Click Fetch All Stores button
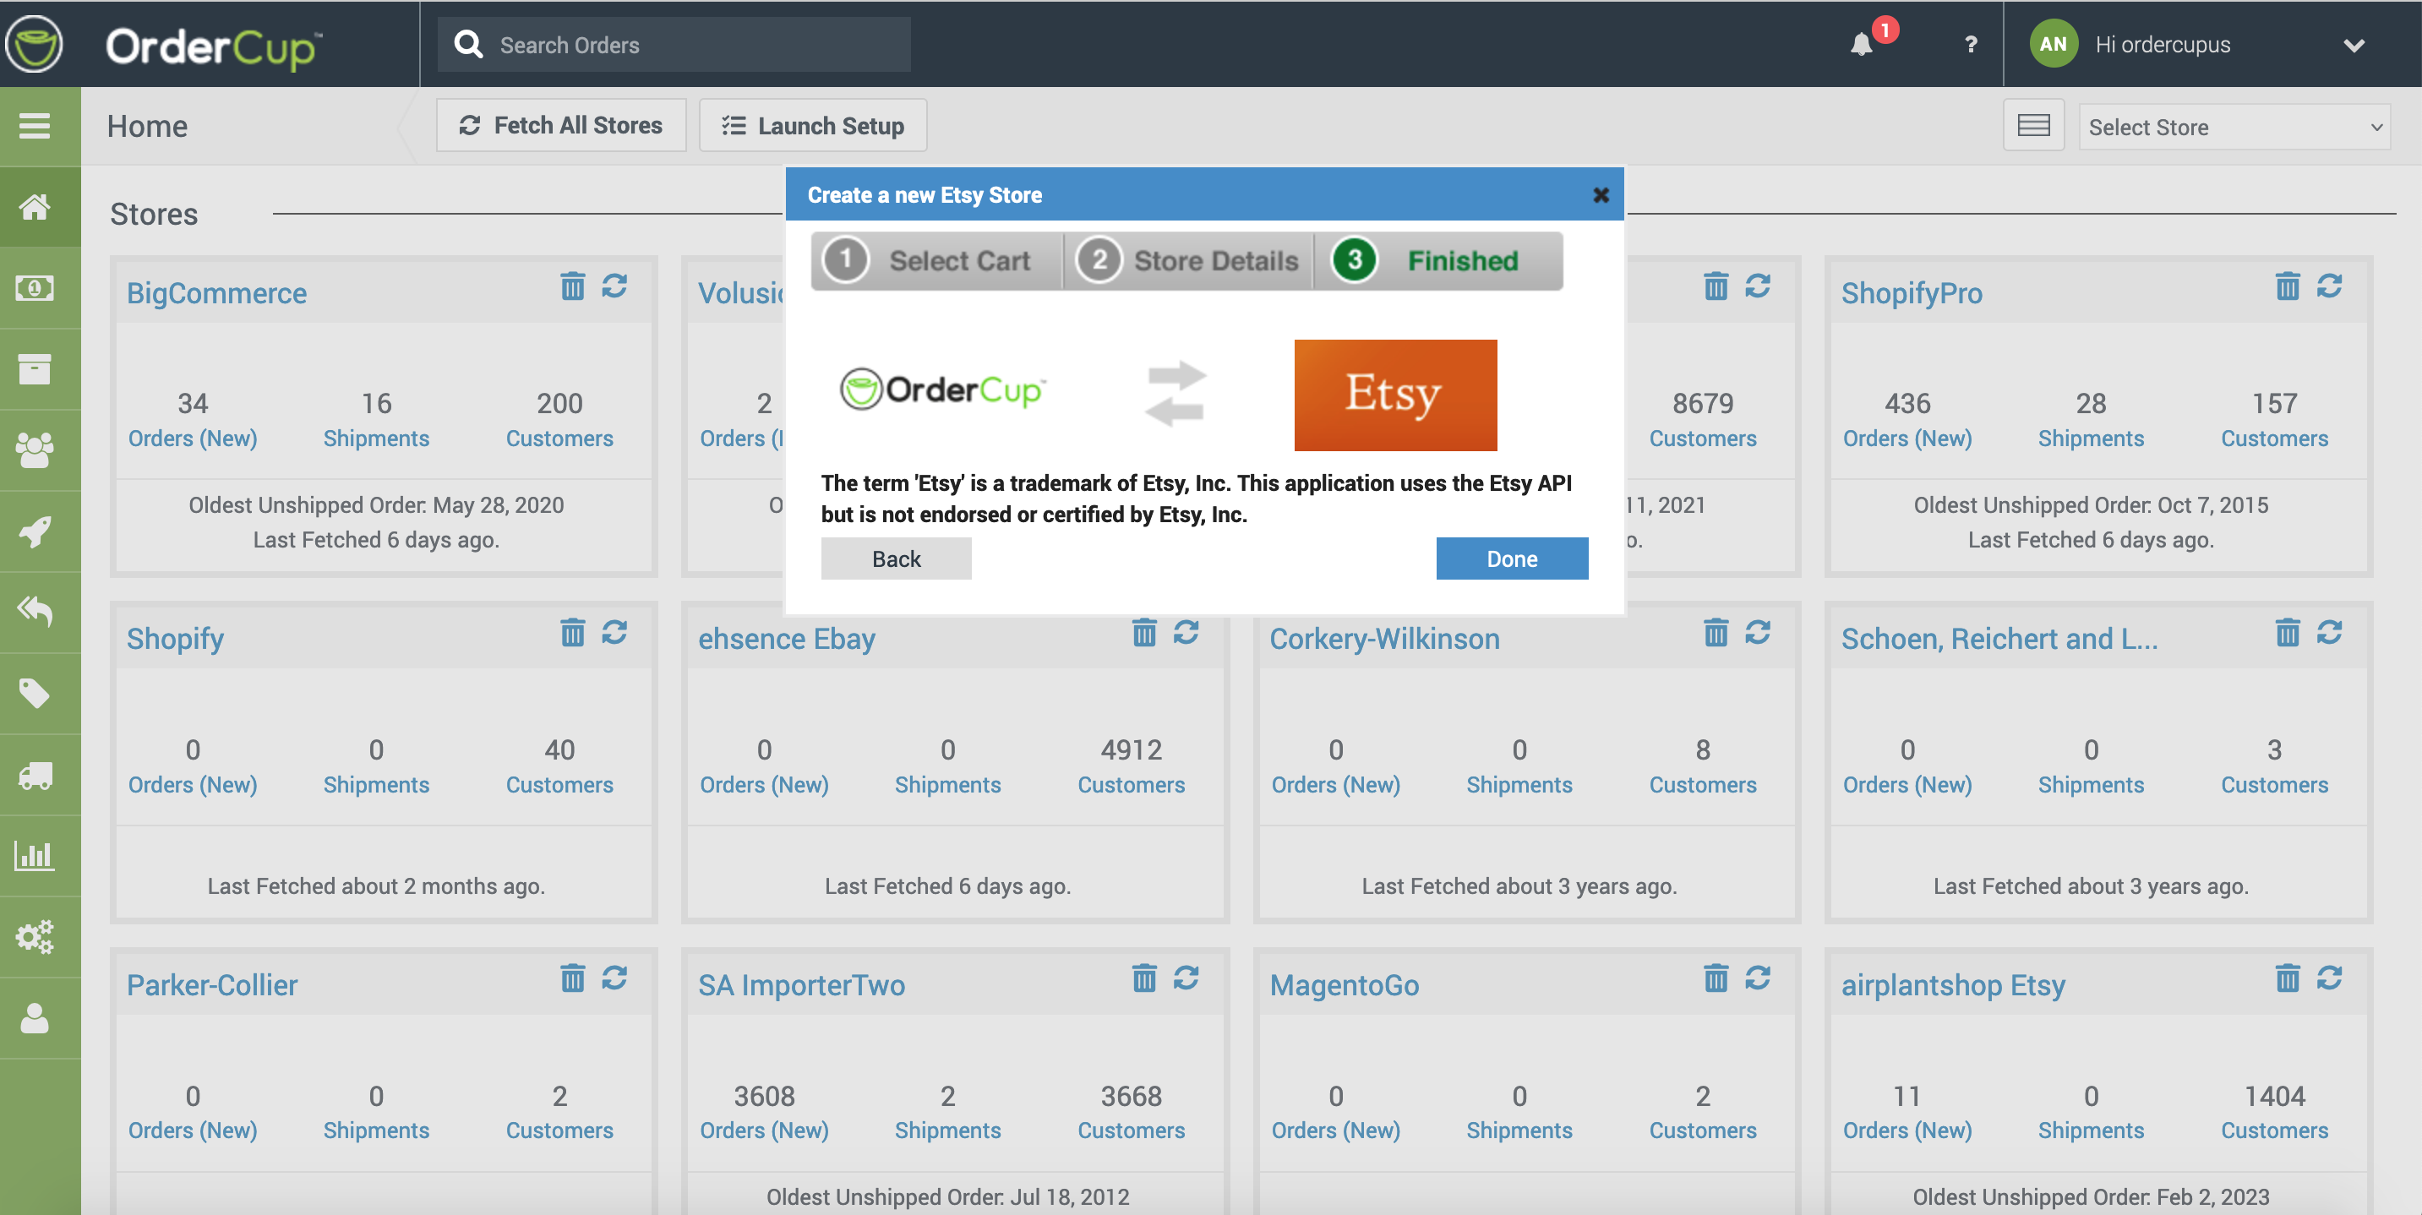 click(561, 126)
